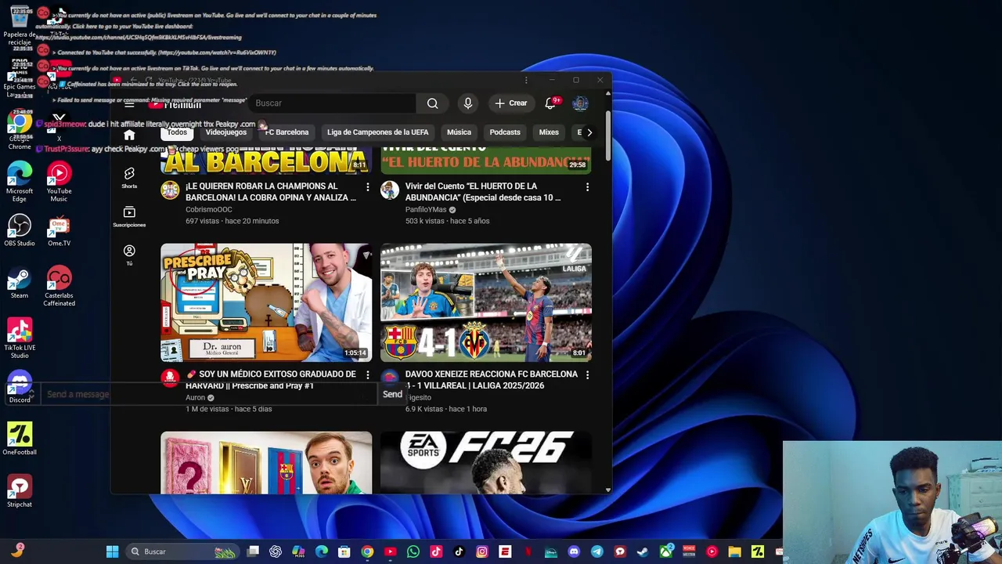Open Task View in the taskbar

(253, 551)
